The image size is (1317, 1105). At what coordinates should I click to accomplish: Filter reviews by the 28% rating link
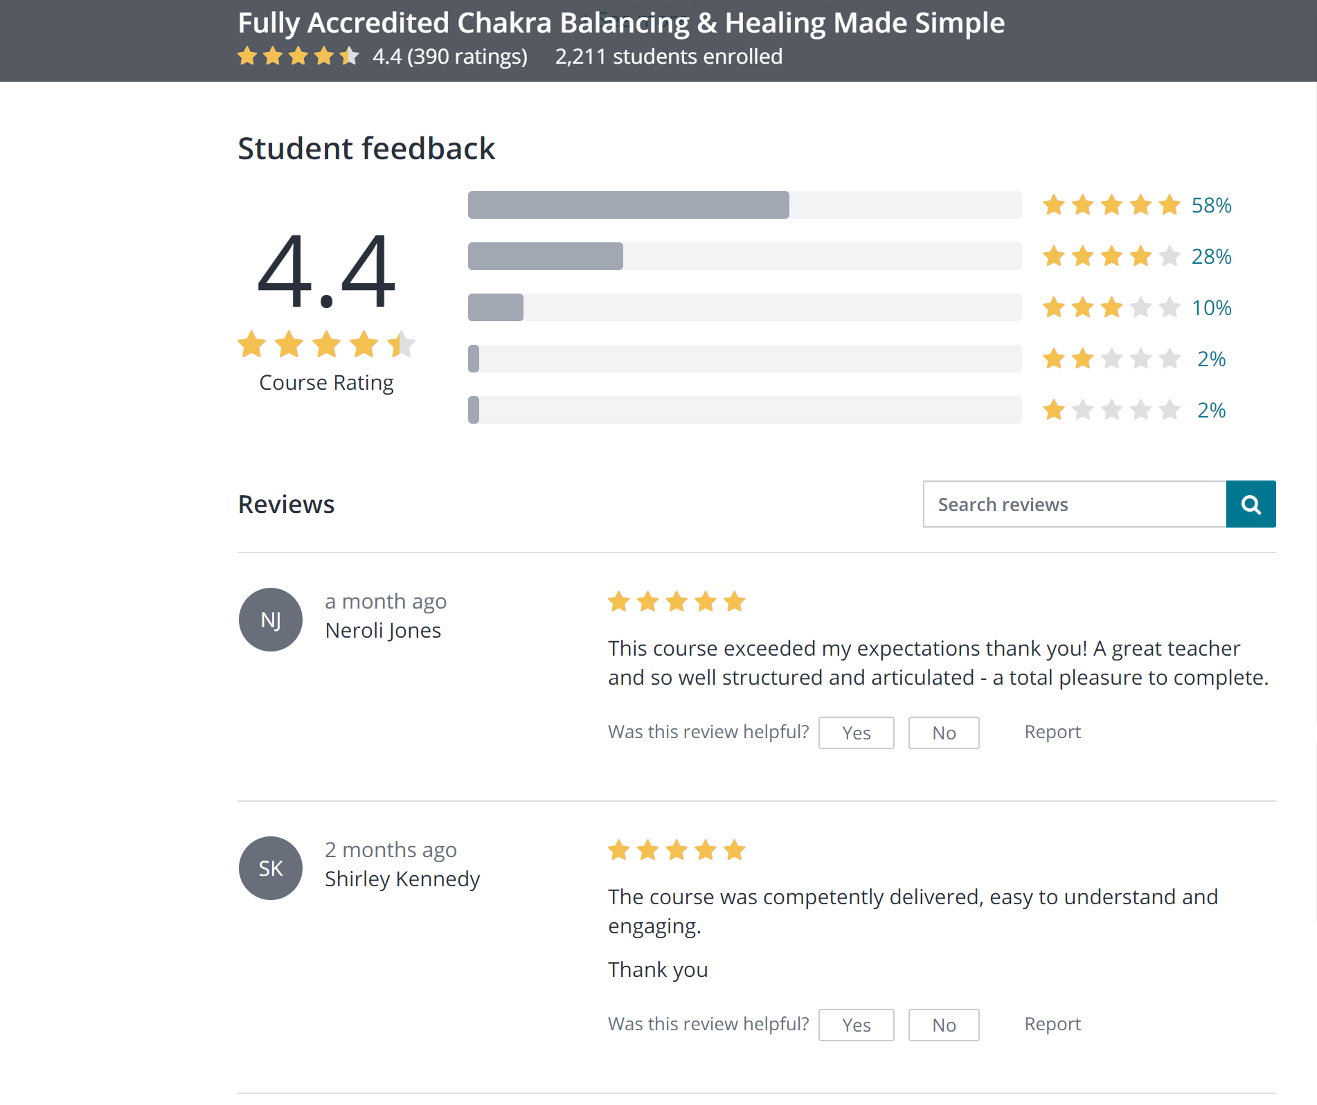1211,256
